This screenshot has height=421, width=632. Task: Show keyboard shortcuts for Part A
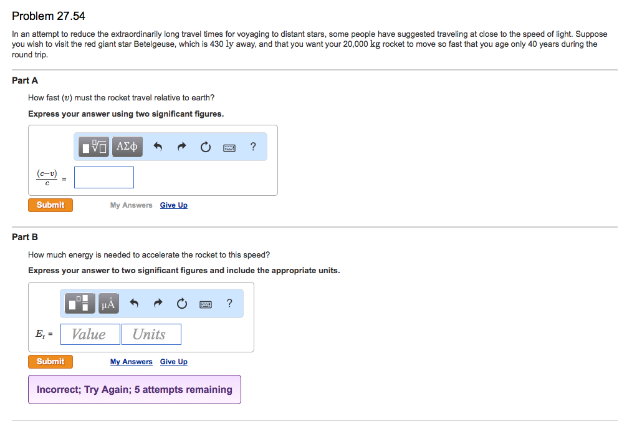[x=229, y=147]
